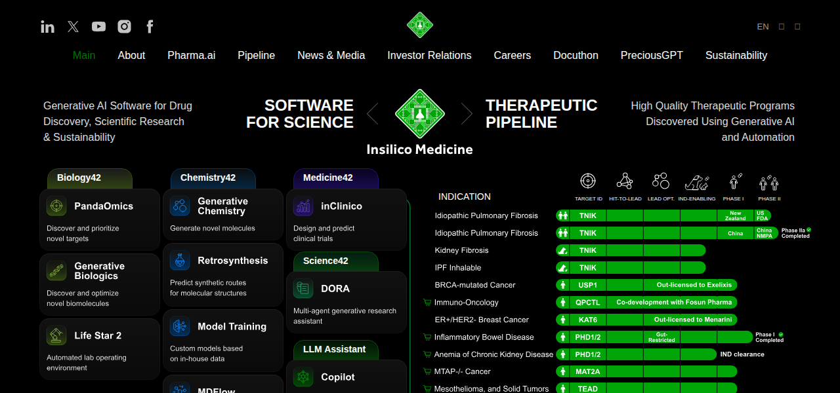
Task: Select the DORA research assistant icon
Action: tap(303, 288)
